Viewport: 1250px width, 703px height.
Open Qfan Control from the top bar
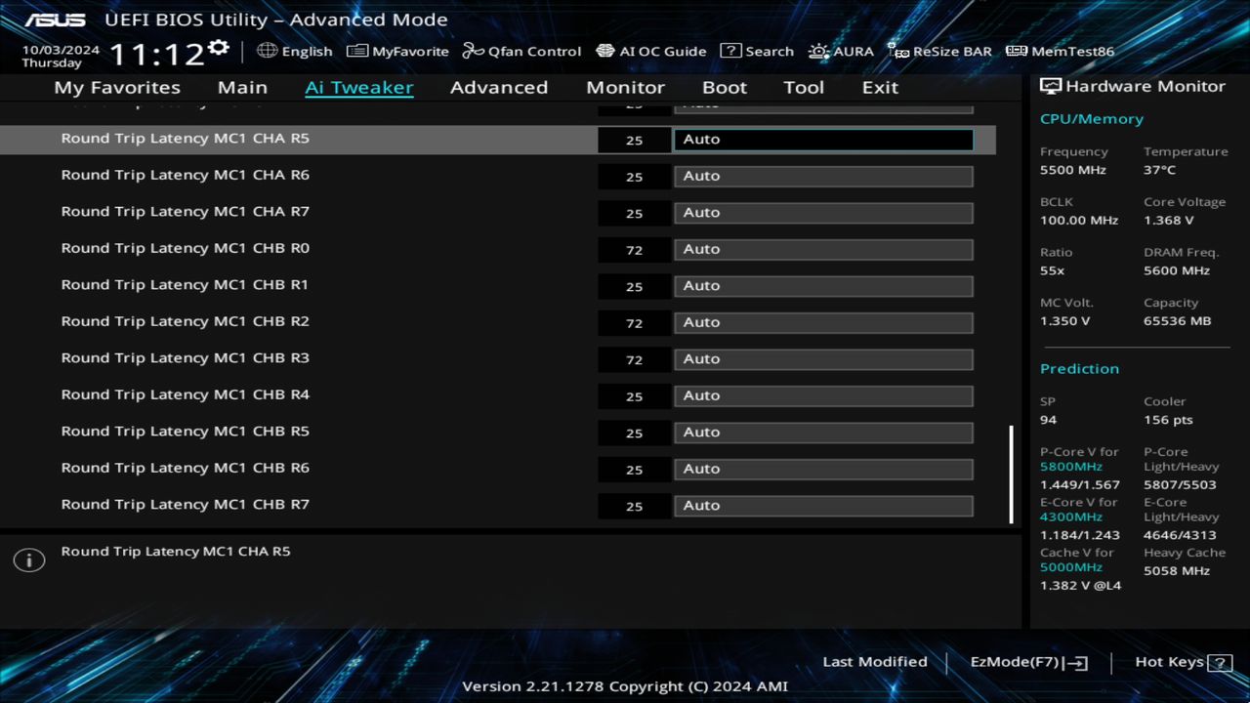click(x=521, y=51)
